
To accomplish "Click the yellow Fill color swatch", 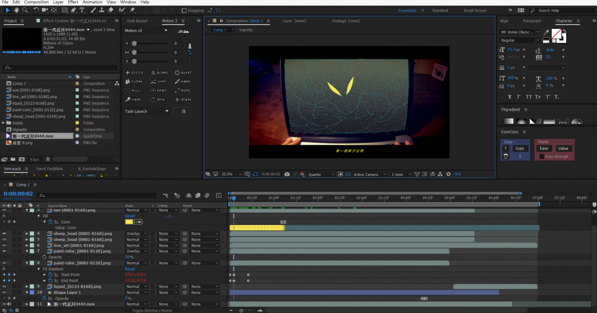I will pyautogui.click(x=129, y=222).
